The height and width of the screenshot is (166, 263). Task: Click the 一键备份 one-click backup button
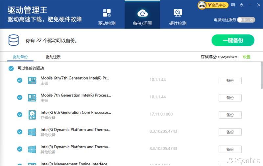click(x=233, y=40)
